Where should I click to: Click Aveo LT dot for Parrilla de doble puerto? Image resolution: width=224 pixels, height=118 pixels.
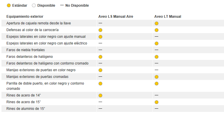(x=157, y=83)
